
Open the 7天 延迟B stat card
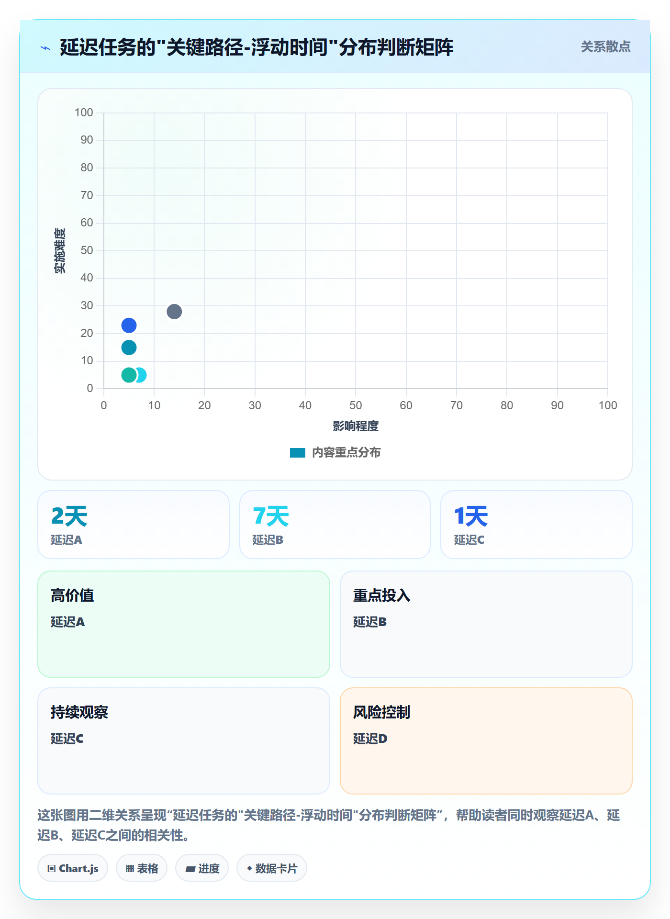click(x=335, y=525)
